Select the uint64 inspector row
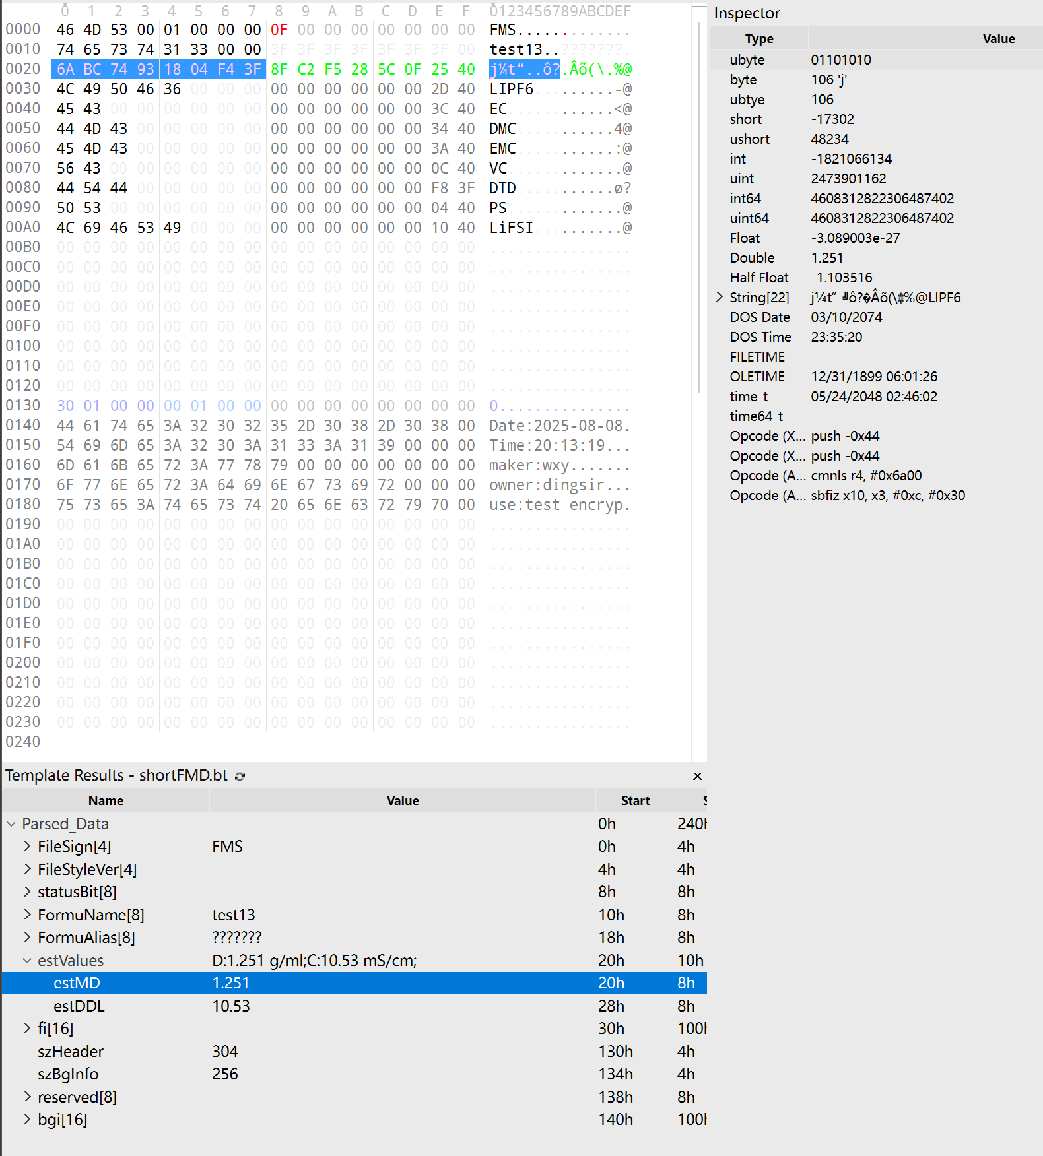 877,218
